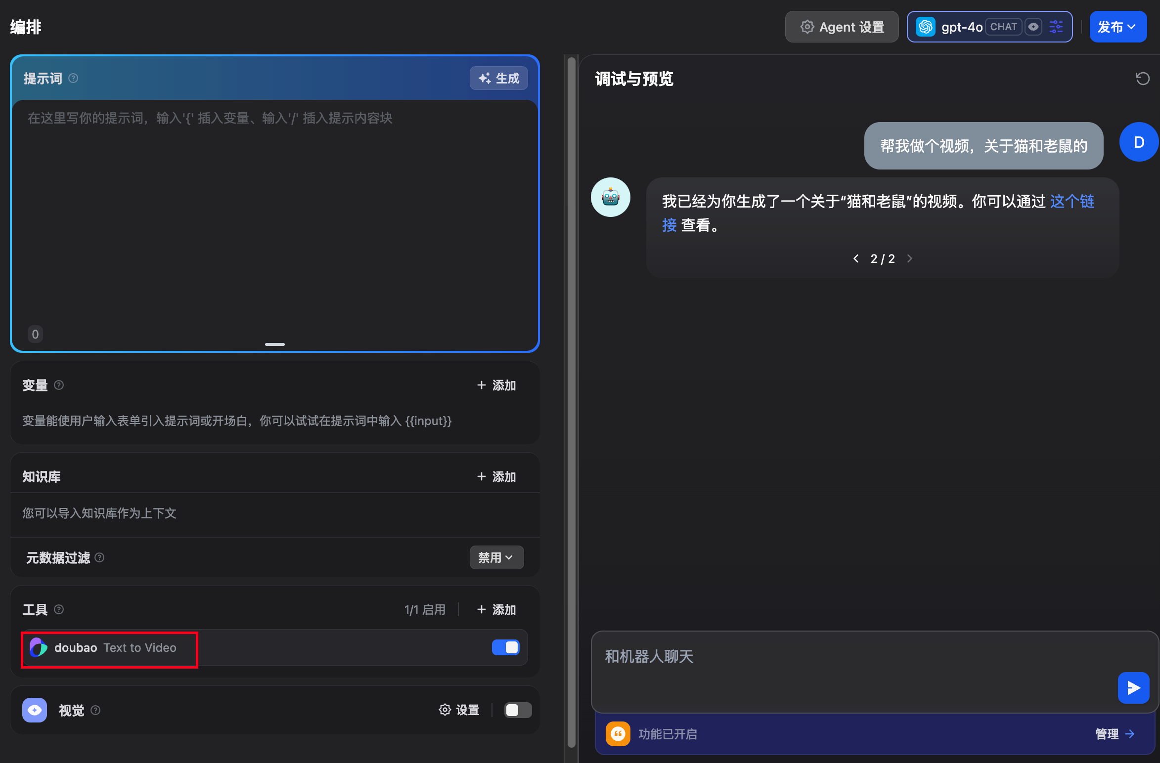Click help icon beside 元数据过滤
Screen dimensions: 1160x763
coord(99,557)
